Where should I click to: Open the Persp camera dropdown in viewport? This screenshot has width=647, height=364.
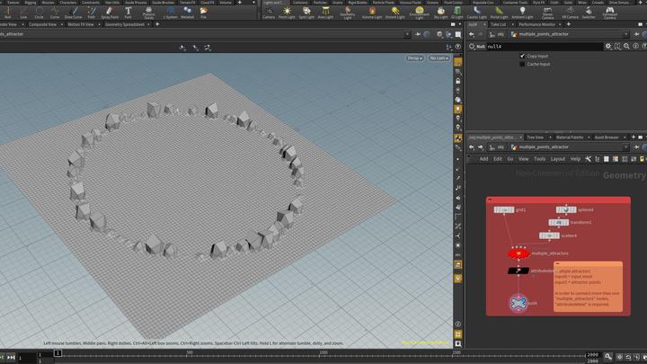414,58
